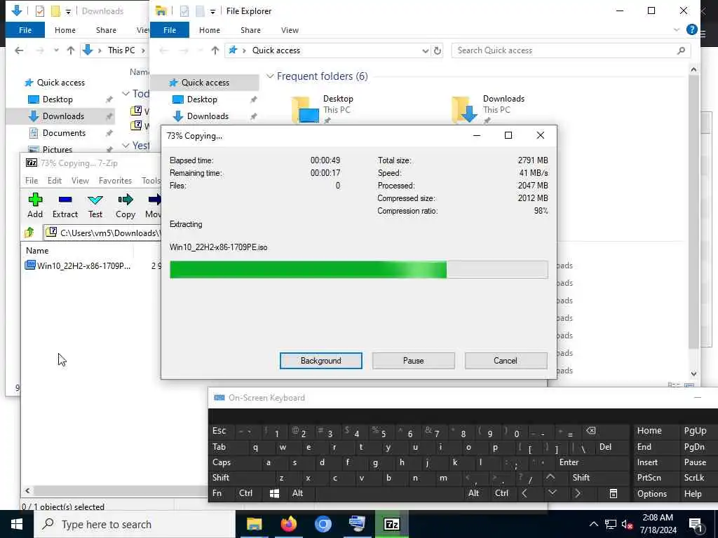
Task: Collapse the Yesterday group in Downloads window
Action: click(126, 146)
